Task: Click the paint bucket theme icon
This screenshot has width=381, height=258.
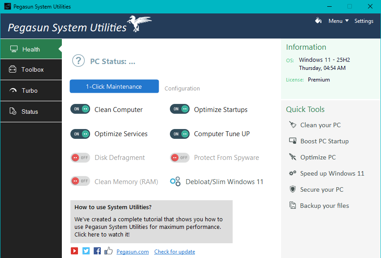Action: (318, 21)
